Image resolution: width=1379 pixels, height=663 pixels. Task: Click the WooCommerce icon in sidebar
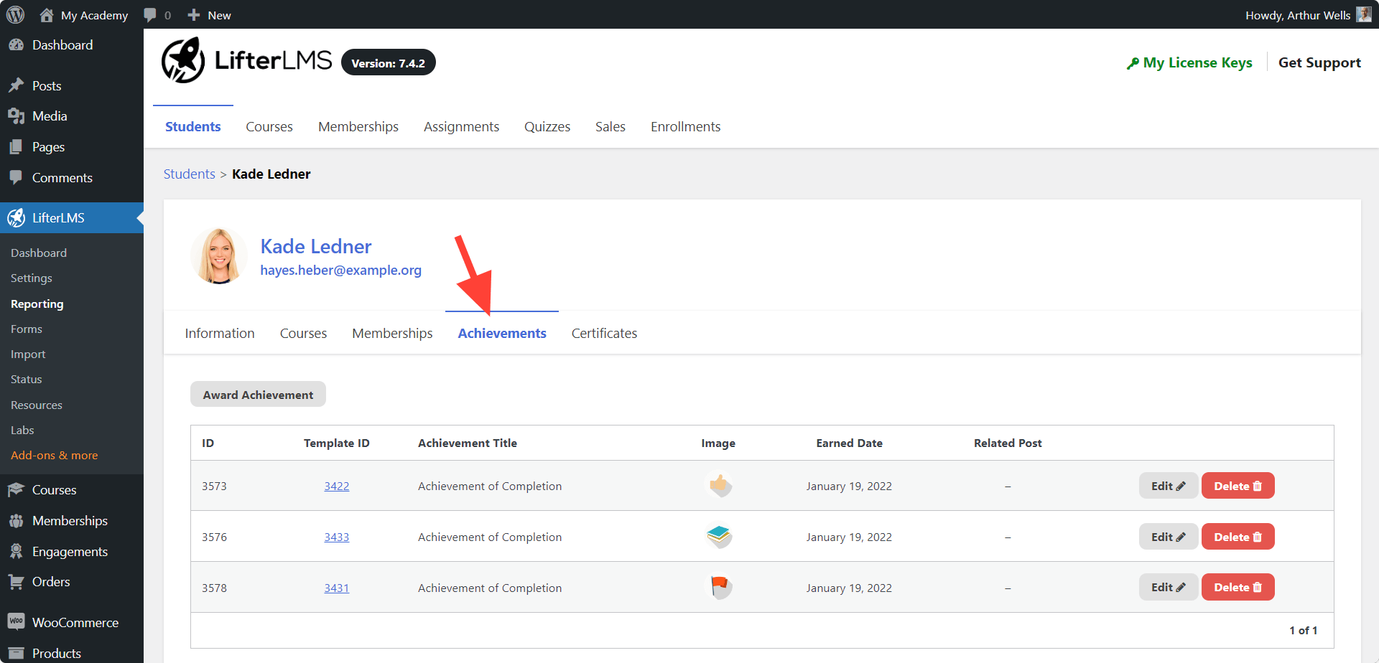click(x=16, y=621)
